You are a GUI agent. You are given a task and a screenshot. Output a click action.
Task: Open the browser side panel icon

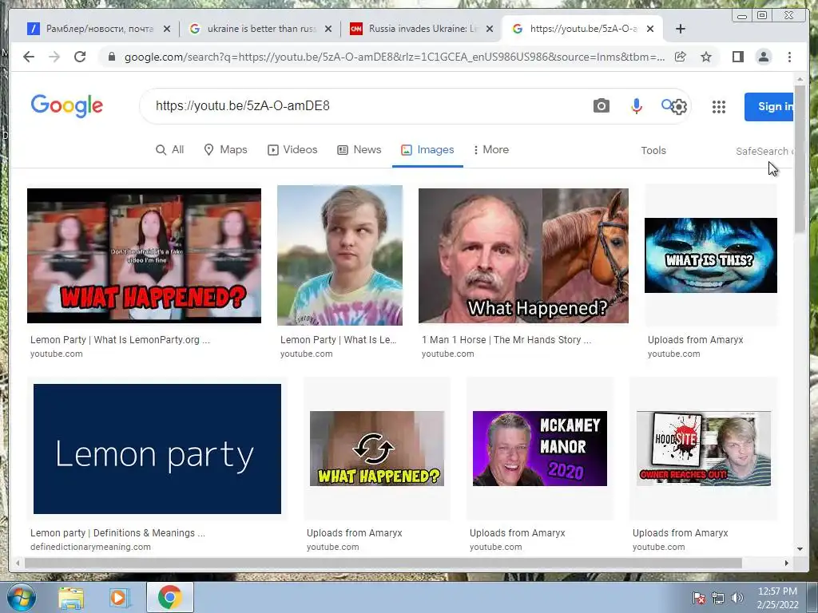(737, 57)
